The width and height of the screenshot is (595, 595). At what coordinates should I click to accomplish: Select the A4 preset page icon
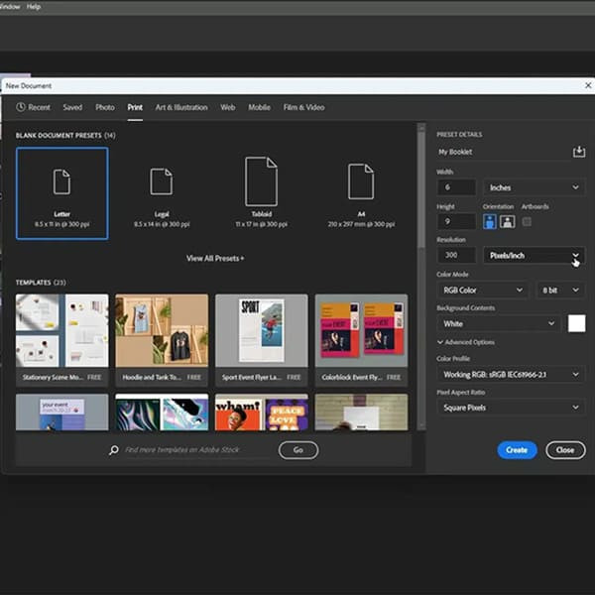coord(361,181)
